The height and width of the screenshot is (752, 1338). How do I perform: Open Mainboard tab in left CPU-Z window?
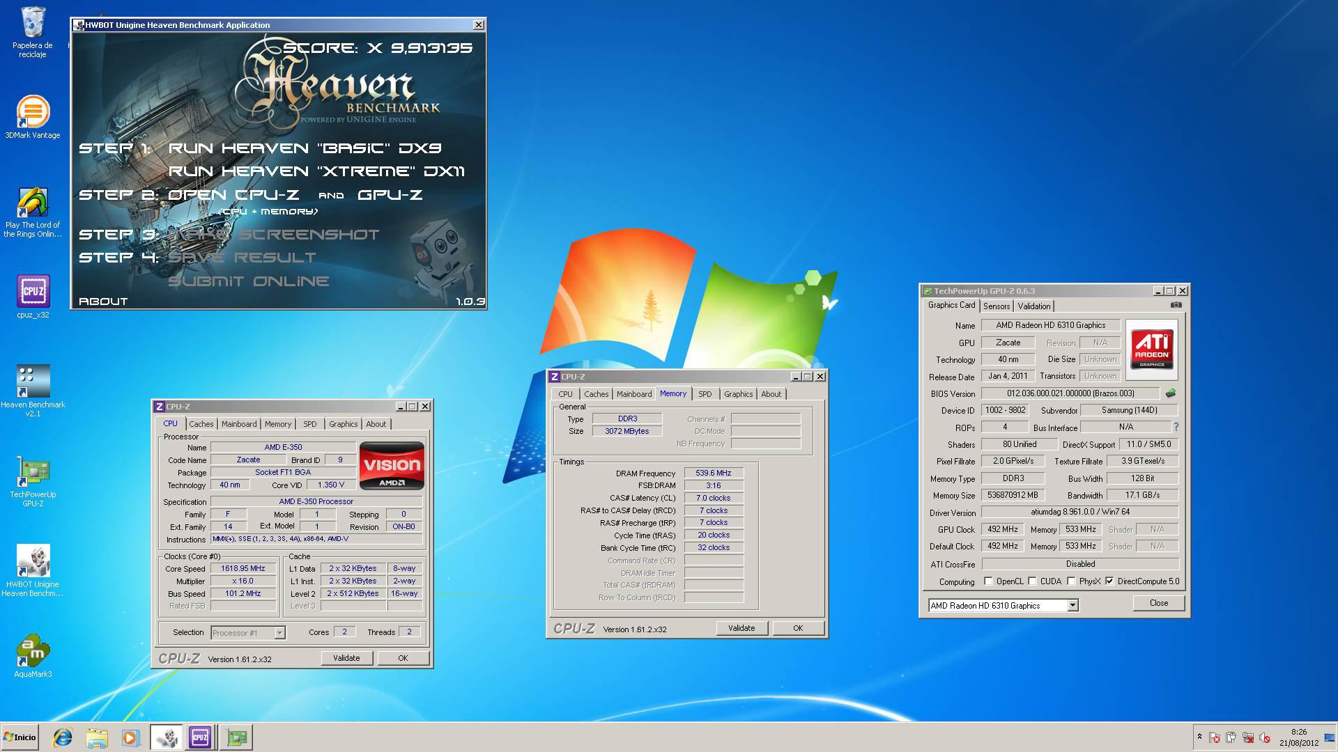click(x=239, y=424)
